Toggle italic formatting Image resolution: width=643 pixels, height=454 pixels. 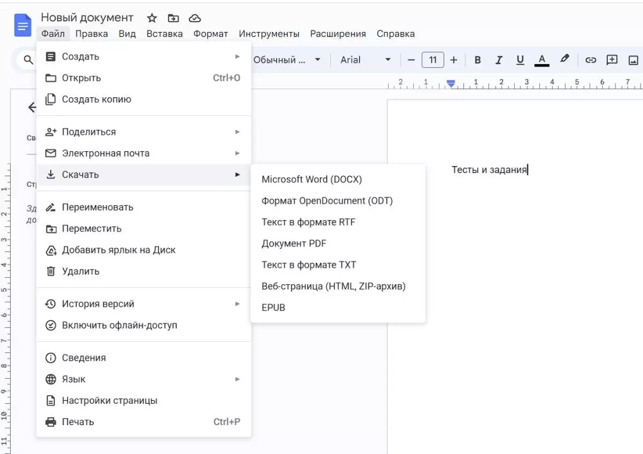499,60
